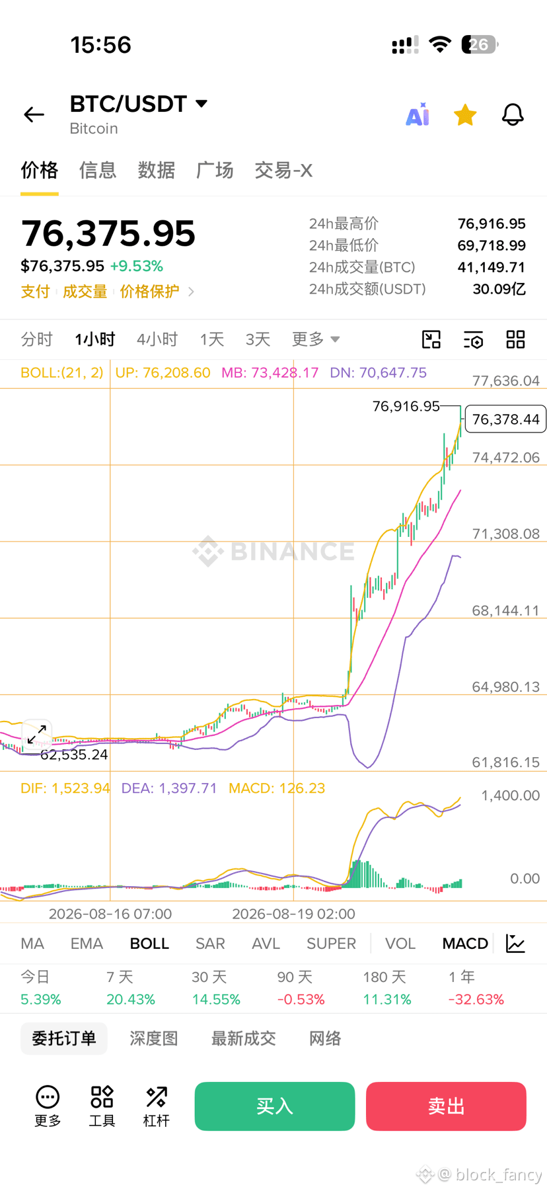The width and height of the screenshot is (547, 1191).
Task: Tap the current price label 76,378.44
Action: 506,419
